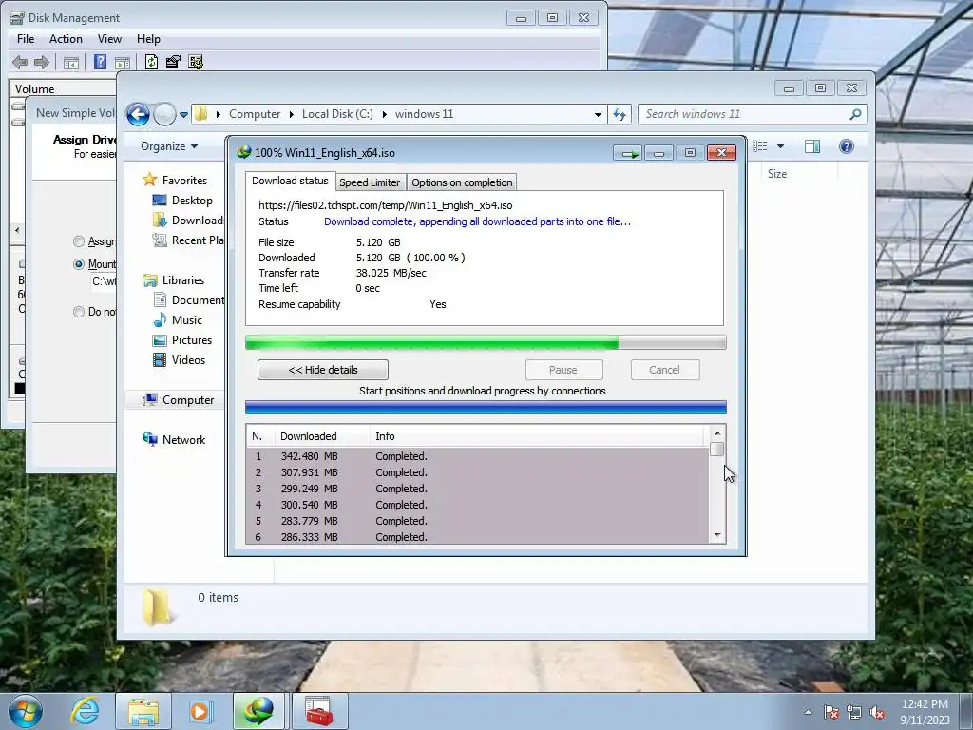Switch to Options on completion tab
This screenshot has width=973, height=730.
[463, 182]
